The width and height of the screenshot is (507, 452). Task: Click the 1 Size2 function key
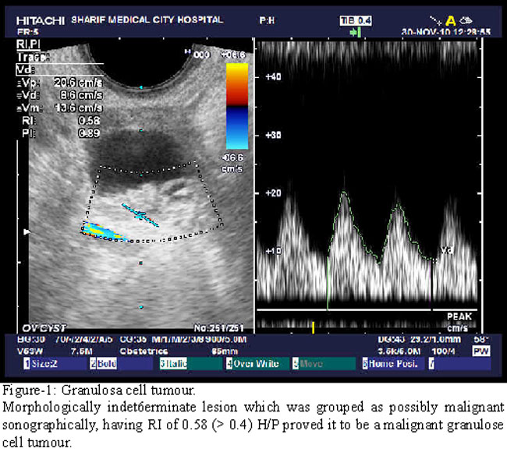41,363
